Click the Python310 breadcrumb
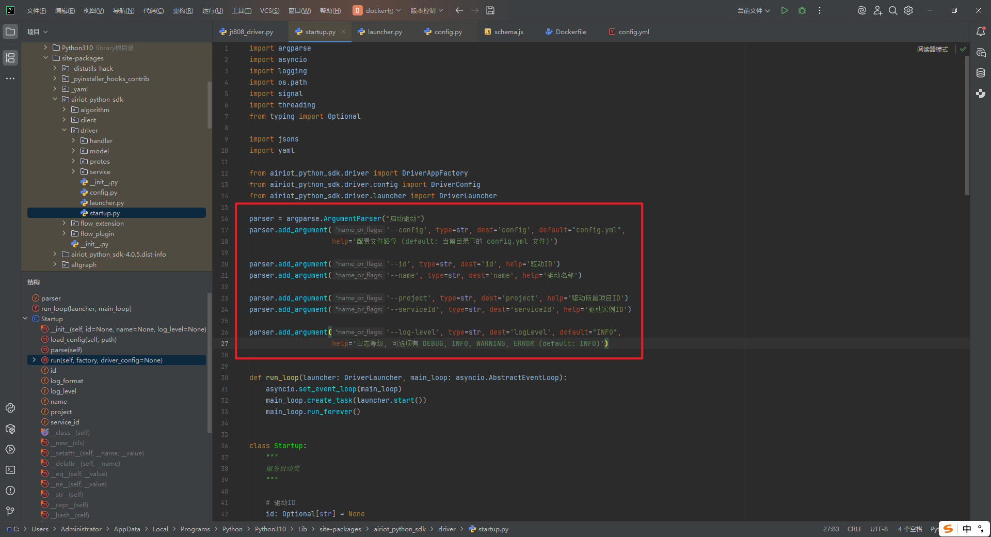 [x=270, y=529]
